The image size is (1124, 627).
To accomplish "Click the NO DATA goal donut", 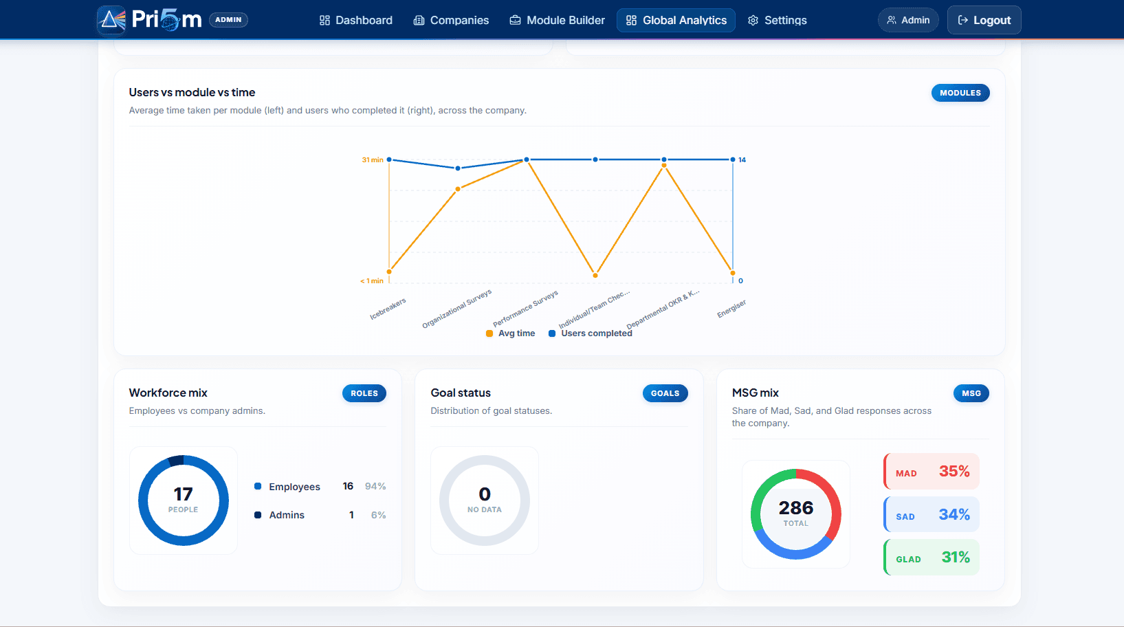I will click(485, 500).
